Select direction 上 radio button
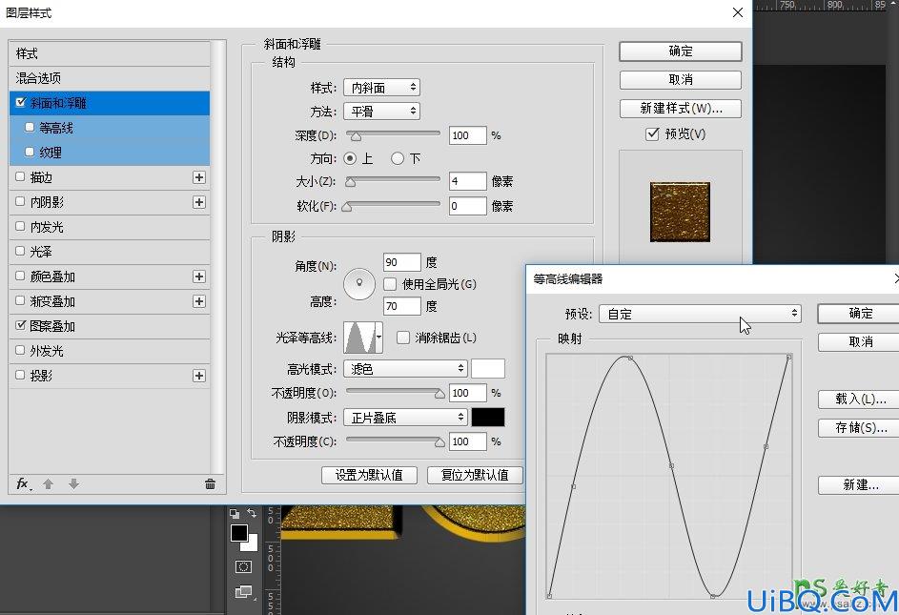Viewport: 899px width, 615px height. (x=350, y=158)
